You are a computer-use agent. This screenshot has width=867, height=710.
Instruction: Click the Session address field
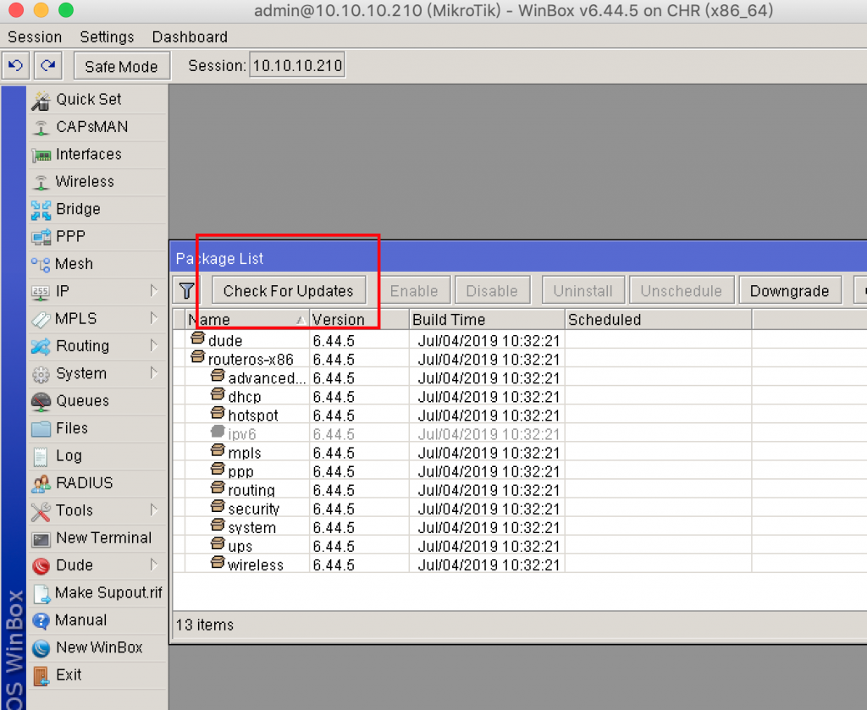point(297,66)
